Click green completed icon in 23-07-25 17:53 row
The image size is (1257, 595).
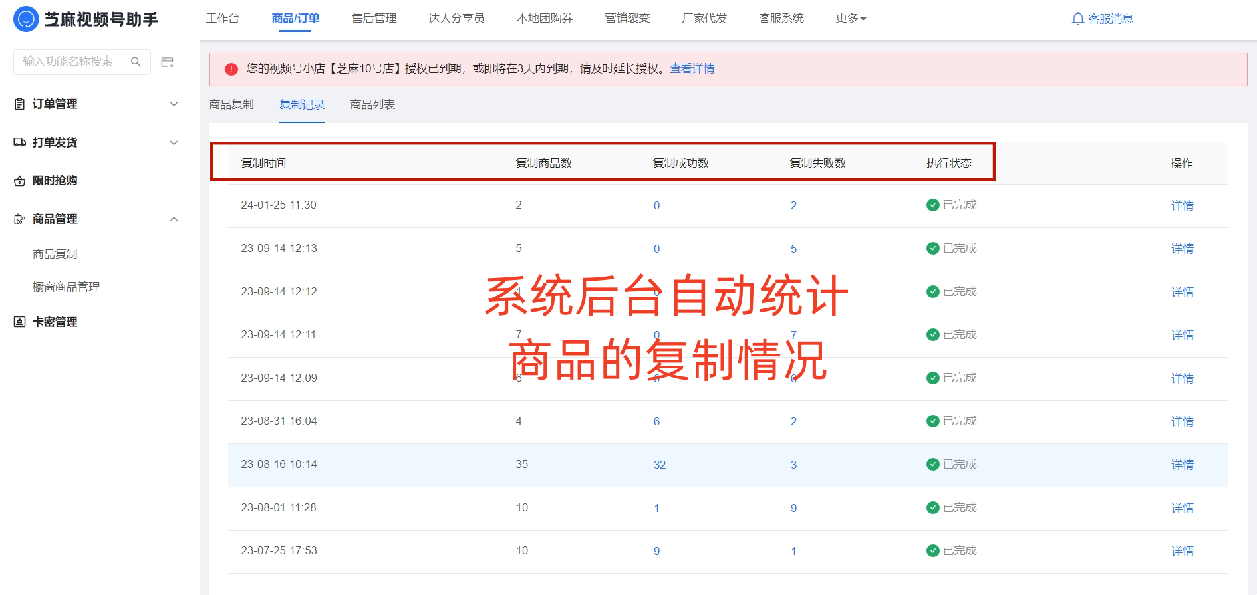932,550
